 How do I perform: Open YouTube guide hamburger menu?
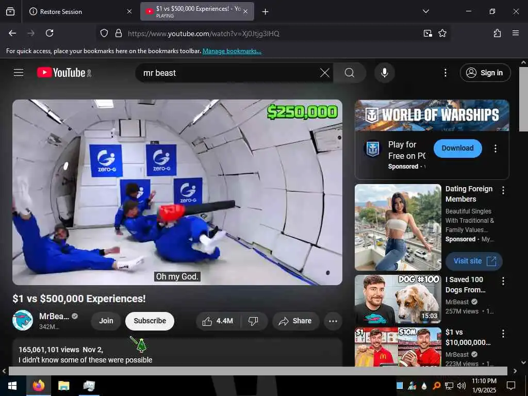coord(19,73)
